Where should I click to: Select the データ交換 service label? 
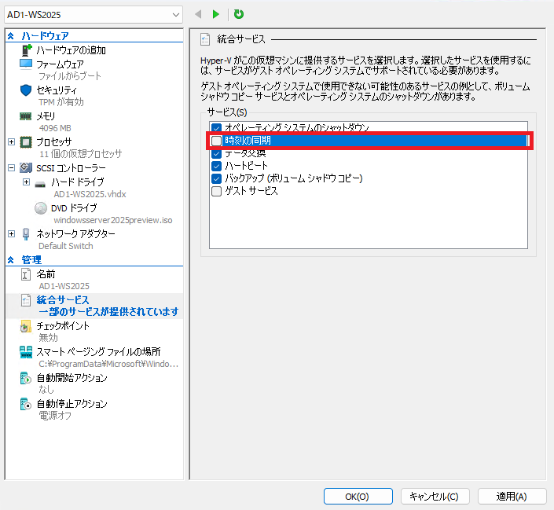[245, 153]
